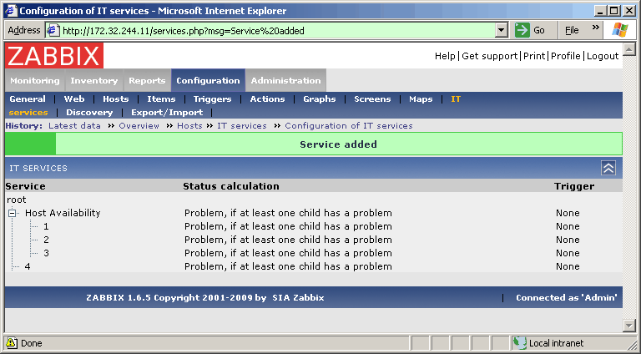Image resolution: width=641 pixels, height=354 pixels.
Task: Open the Profile link
Action: point(565,56)
